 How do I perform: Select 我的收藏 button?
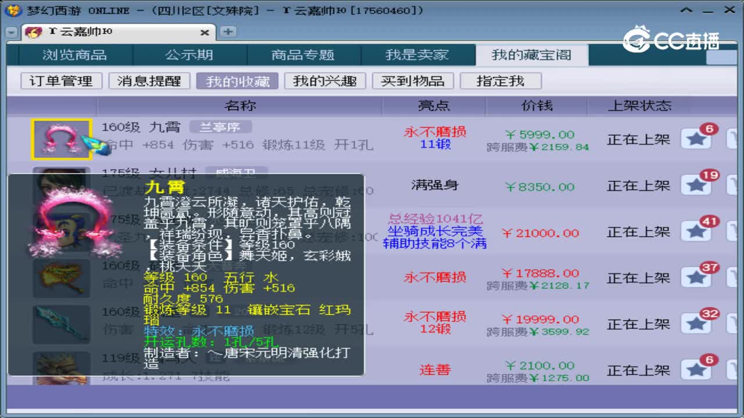pyautogui.click(x=237, y=81)
